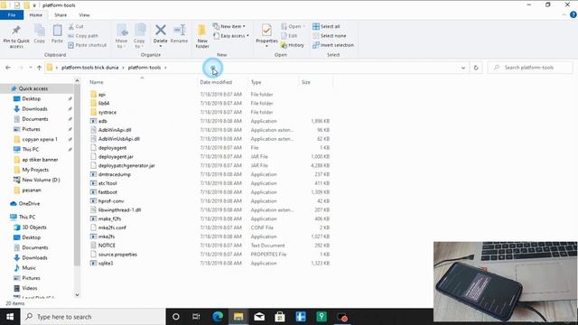Screen dimensions: 578x325
Task: Click the navigation pane scroll down arrow
Action: (x=77, y=295)
